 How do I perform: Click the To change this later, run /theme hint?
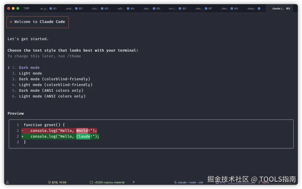click(44, 56)
